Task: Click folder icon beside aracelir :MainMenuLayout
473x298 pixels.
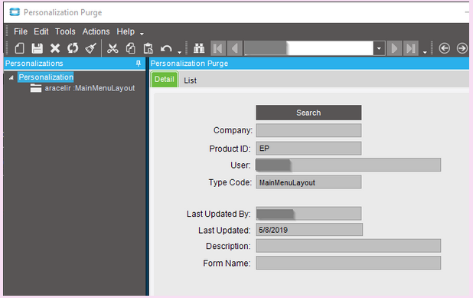Action: (36, 88)
